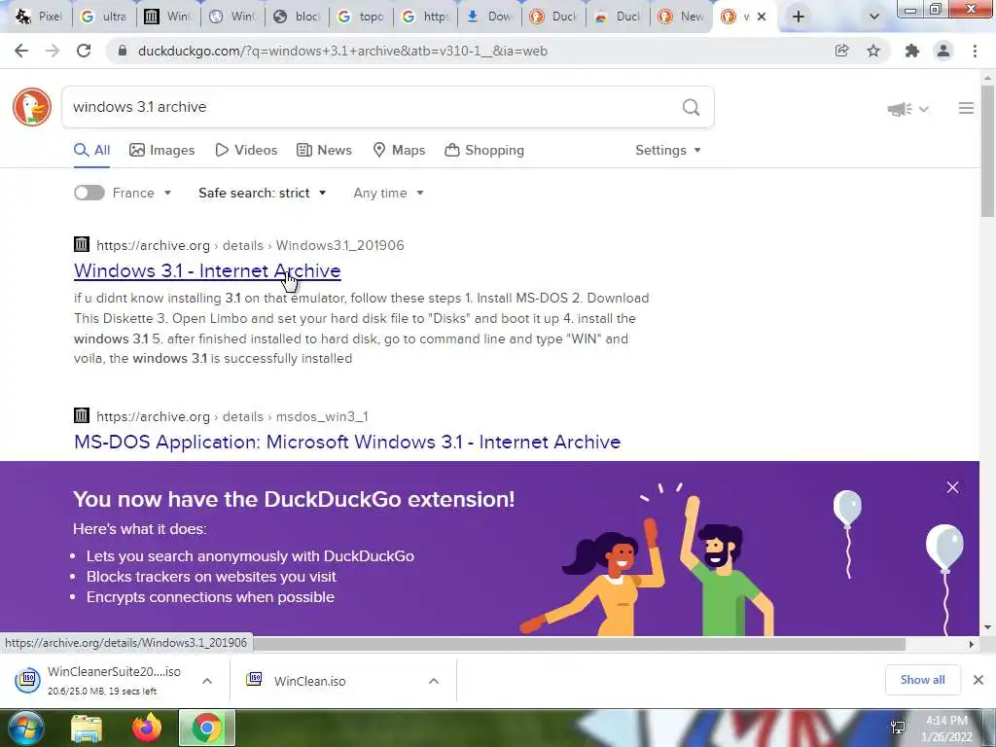The width and height of the screenshot is (996, 747).
Task: Open Windows Start orb
Action: tap(24, 728)
